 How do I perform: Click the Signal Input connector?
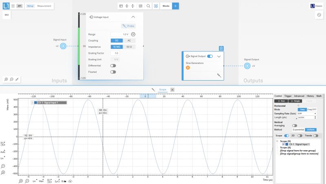[63, 46]
